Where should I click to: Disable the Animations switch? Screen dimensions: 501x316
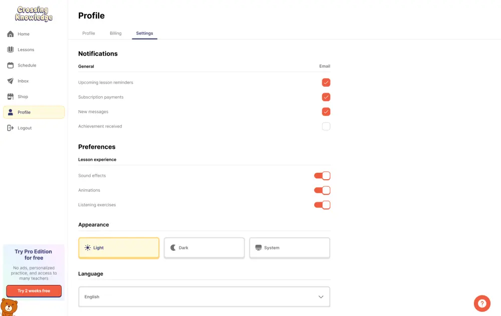322,190
